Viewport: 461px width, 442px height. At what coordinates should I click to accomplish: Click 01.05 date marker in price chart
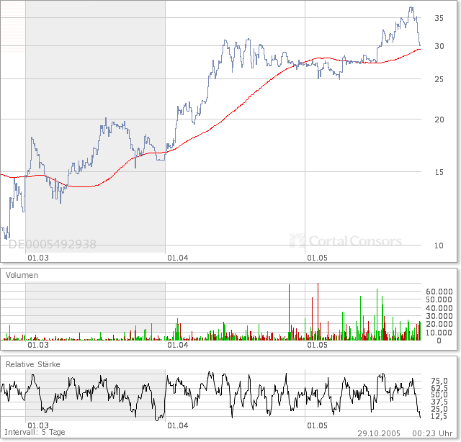[x=317, y=257]
